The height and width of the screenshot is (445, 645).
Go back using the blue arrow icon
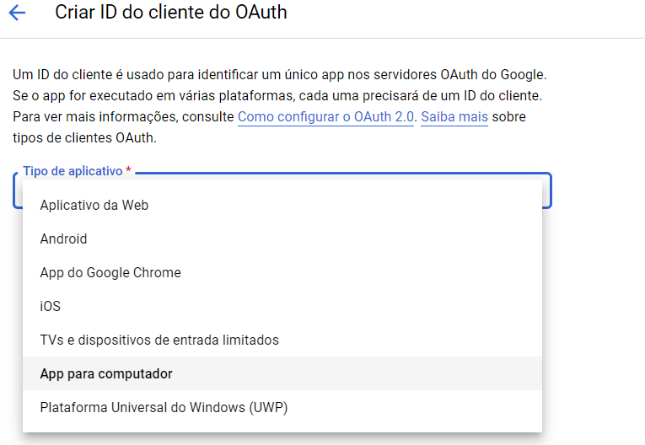click(17, 13)
